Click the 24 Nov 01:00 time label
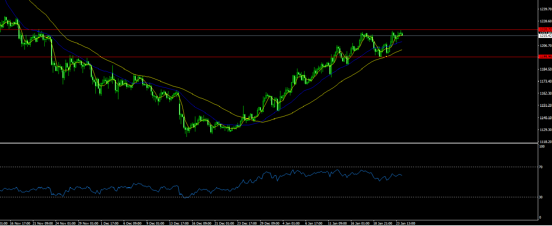Viewport: 552px width, 226px height. [x=66, y=224]
